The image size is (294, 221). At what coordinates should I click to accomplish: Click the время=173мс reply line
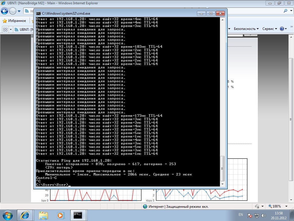(99, 116)
